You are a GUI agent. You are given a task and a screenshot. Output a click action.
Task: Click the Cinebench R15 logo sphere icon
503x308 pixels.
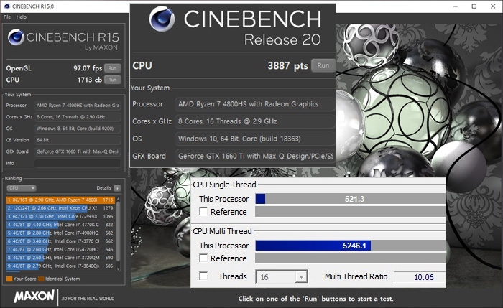click(x=16, y=37)
